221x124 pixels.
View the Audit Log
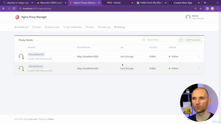[x=104, y=27]
